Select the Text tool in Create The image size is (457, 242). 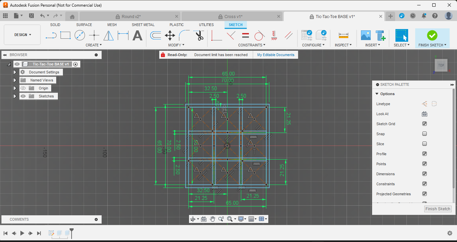point(138,35)
